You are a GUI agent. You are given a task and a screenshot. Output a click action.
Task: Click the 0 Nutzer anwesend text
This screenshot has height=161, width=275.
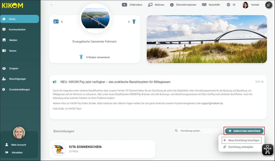tap(98, 57)
